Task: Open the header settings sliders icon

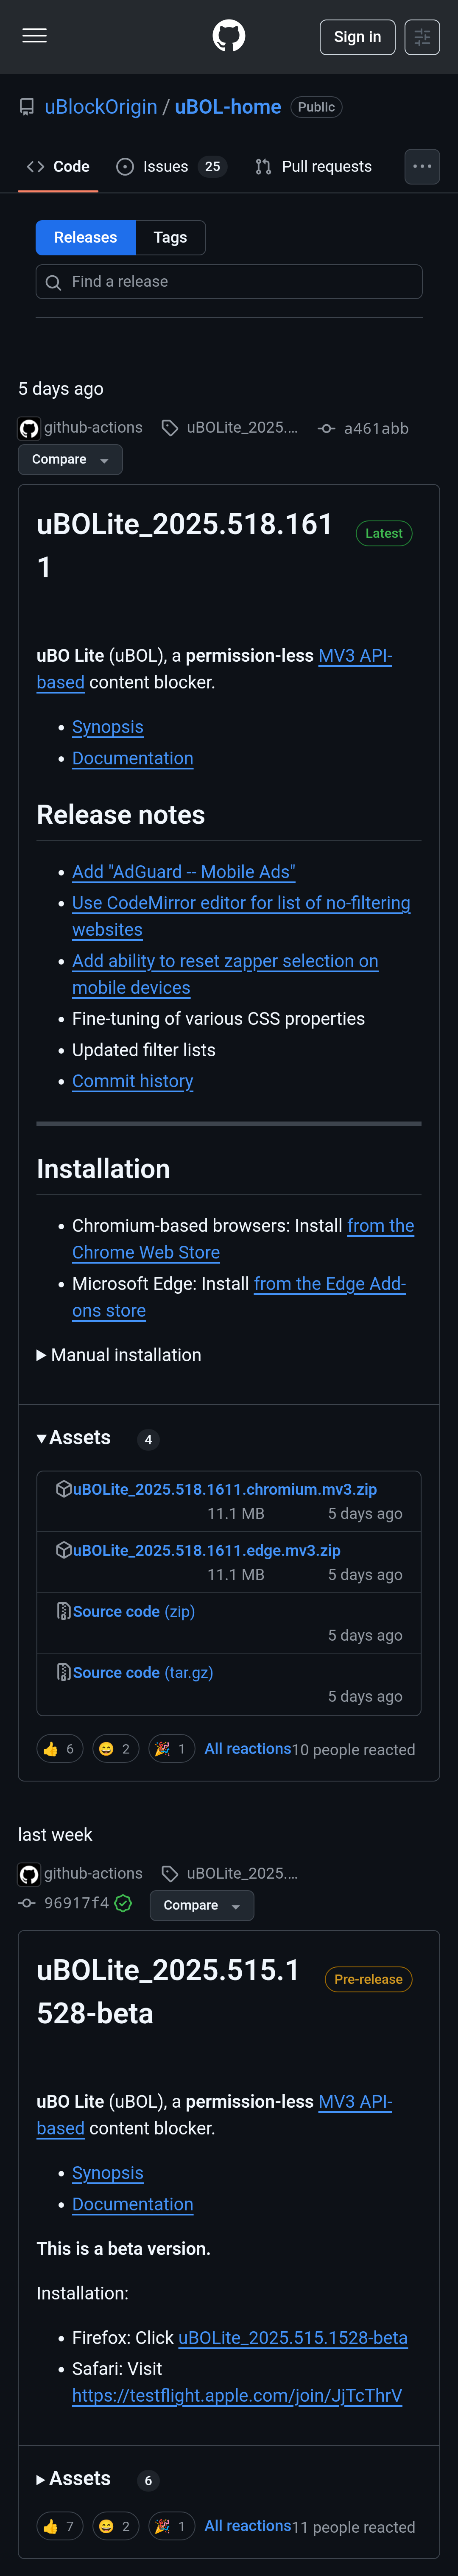Action: 422,37
